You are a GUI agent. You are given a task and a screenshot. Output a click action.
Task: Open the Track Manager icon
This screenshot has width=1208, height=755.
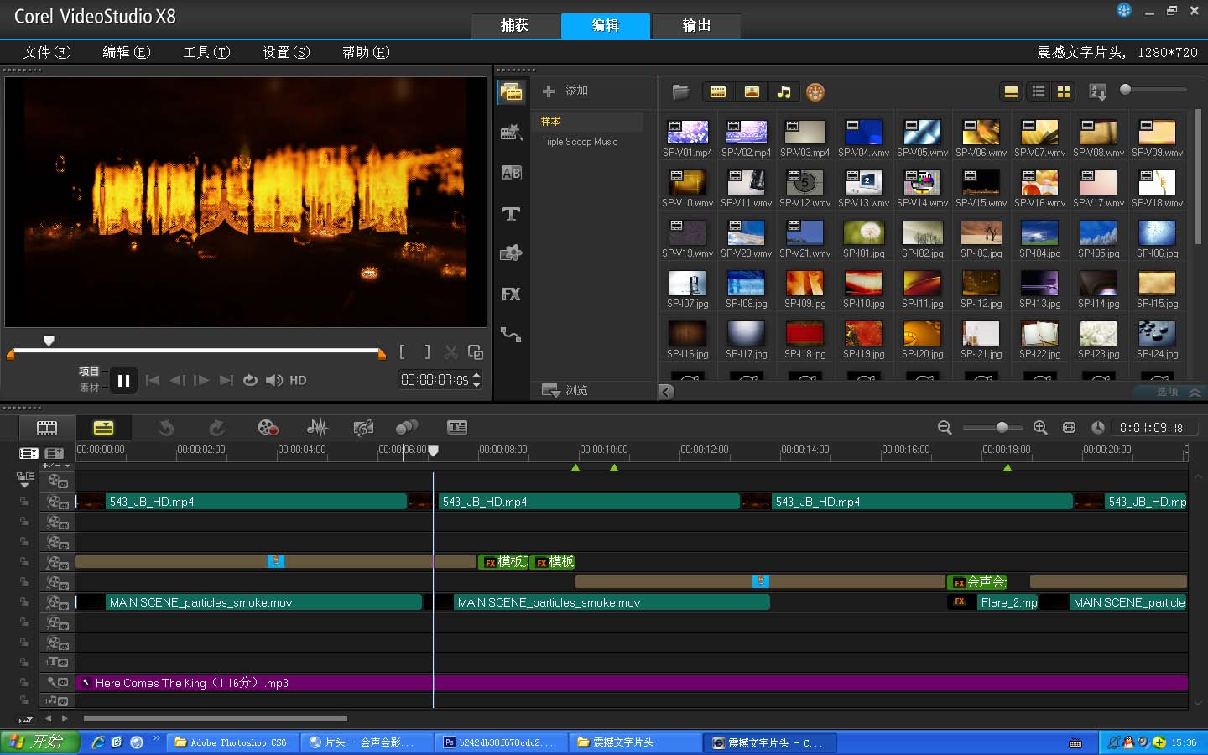tap(55, 453)
